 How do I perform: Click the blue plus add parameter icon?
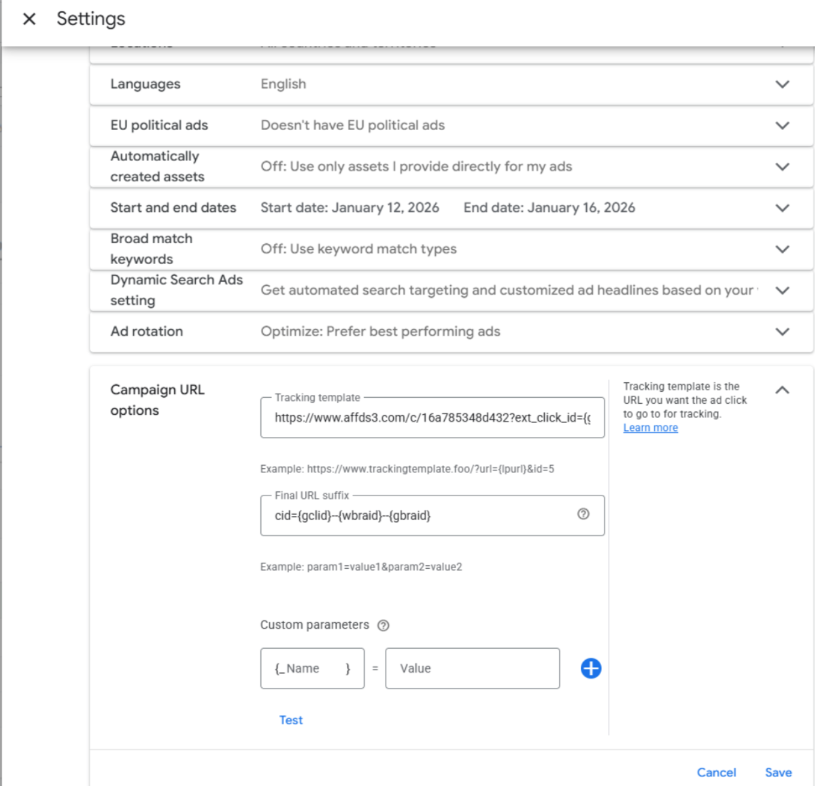click(590, 668)
